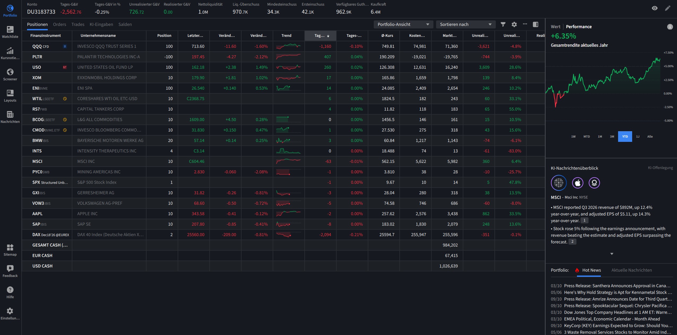
Task: Click the PLTR instrument row
Action: tap(283, 57)
